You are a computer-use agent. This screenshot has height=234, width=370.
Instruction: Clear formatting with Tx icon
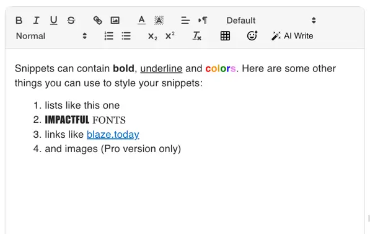pyautogui.click(x=196, y=36)
